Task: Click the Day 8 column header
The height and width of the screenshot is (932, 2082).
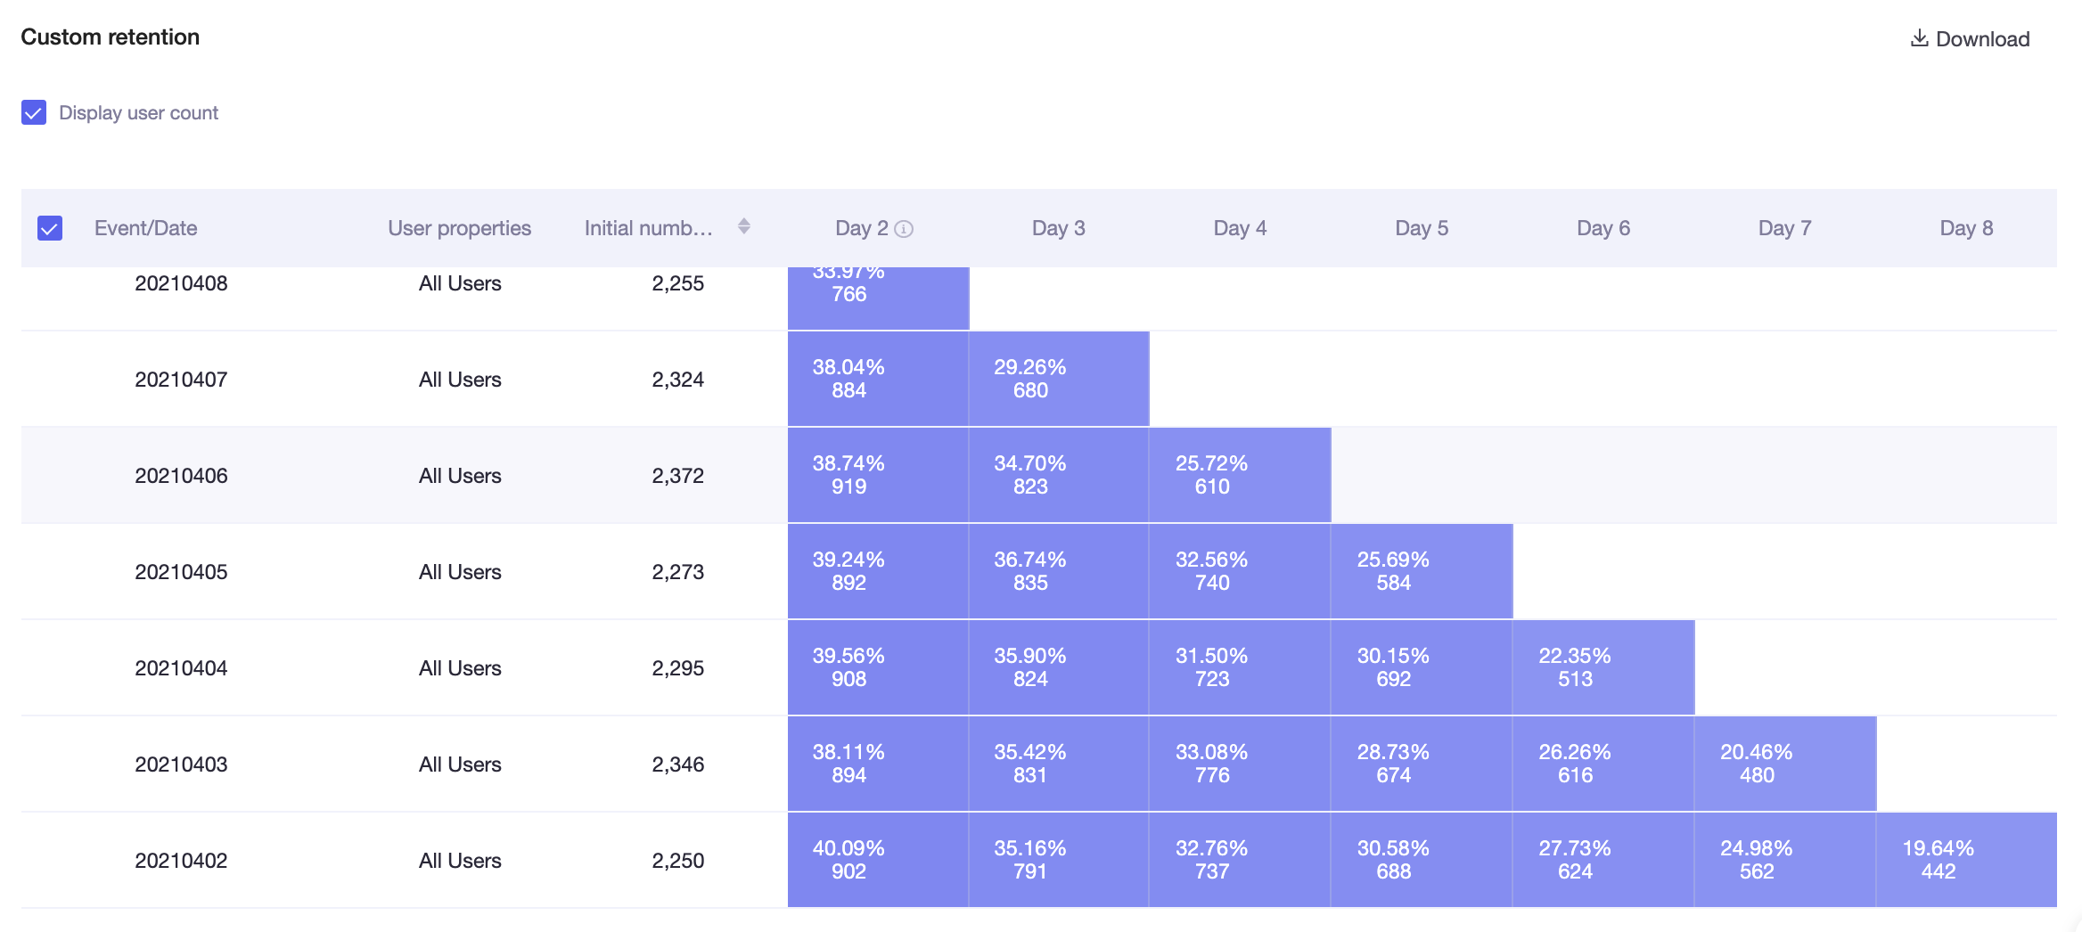Action: pyautogui.click(x=1966, y=228)
